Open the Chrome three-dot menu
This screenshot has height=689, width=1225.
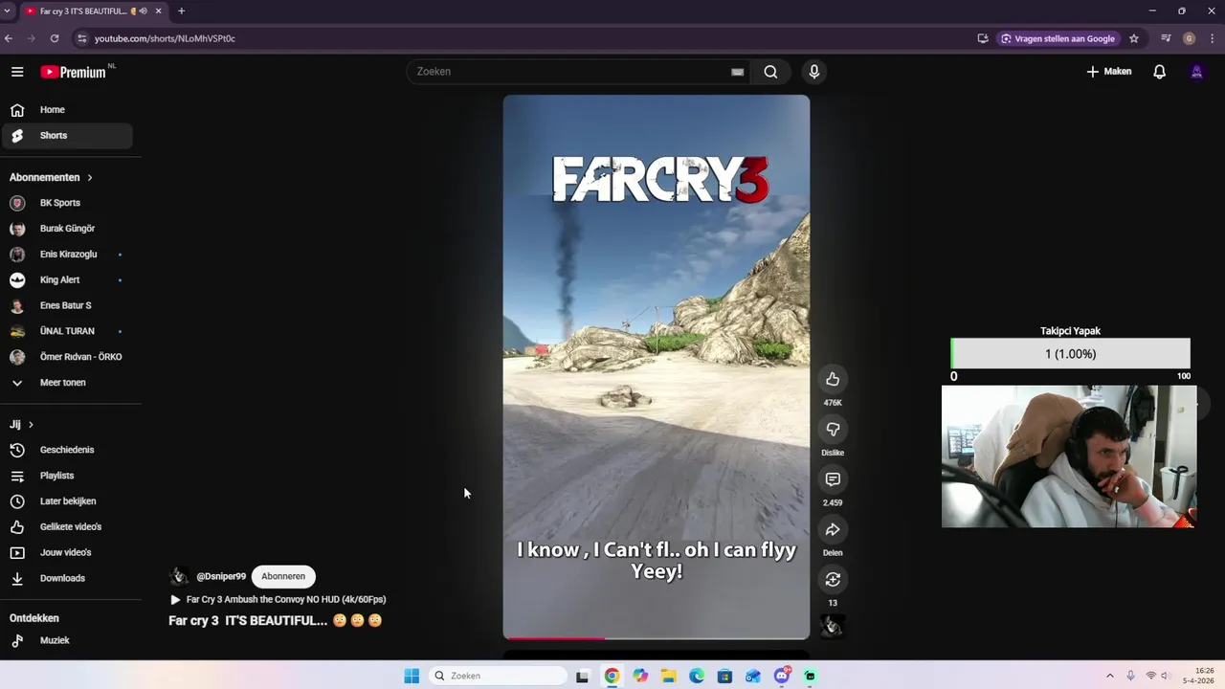click(1211, 38)
